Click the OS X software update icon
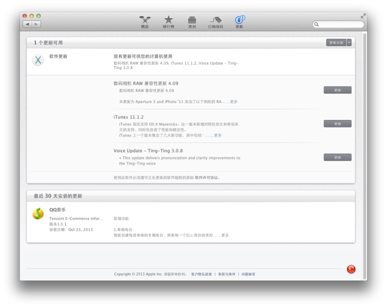 tap(38, 60)
